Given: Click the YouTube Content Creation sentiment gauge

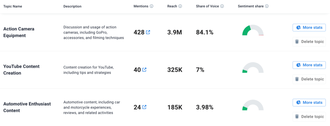Looking at the screenshot, I should point(253,68).
